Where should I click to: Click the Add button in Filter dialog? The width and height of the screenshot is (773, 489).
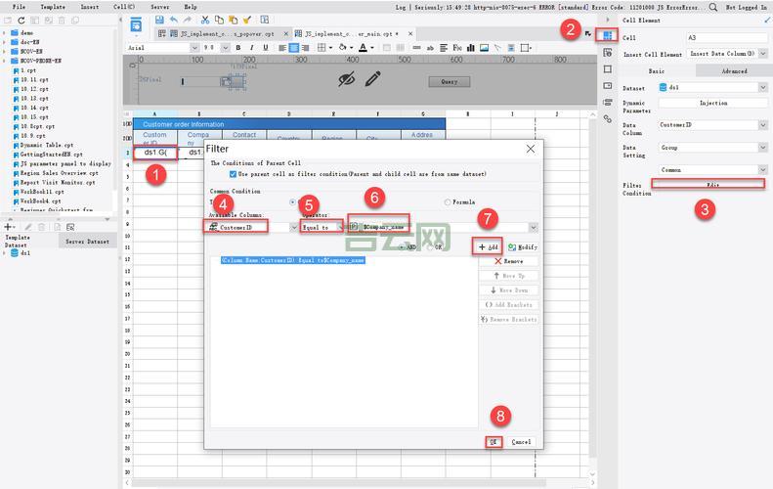[x=489, y=247]
